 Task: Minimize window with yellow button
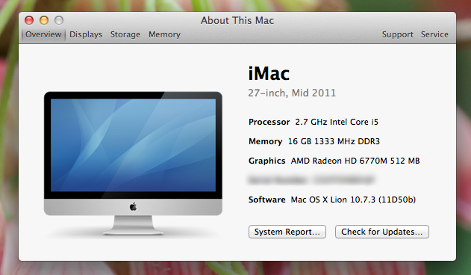tap(44, 20)
